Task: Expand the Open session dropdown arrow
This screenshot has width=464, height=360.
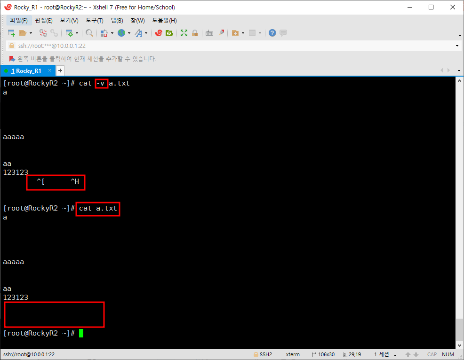Action: click(31, 33)
